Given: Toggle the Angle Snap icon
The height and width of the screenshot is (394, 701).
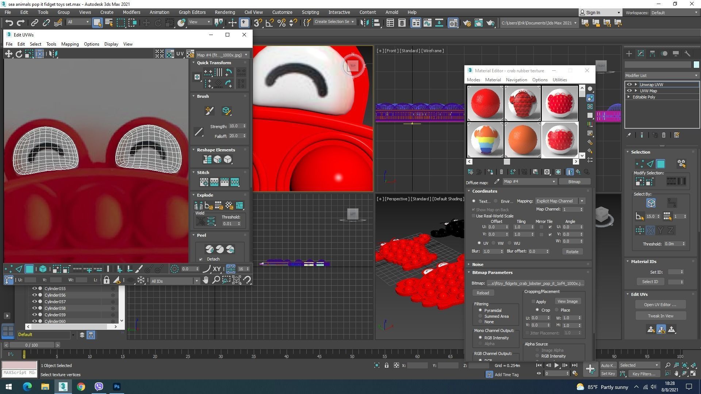Looking at the screenshot, I should (269, 23).
